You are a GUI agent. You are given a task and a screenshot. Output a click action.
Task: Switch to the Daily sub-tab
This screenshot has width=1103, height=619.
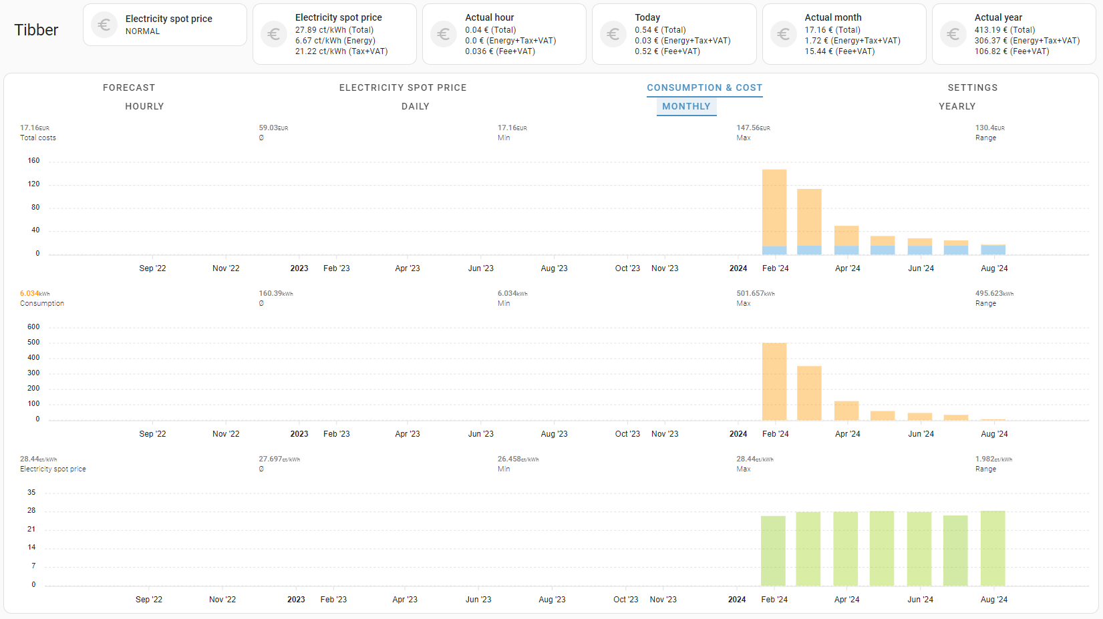[416, 106]
